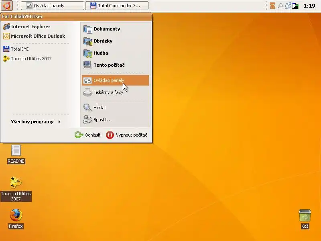Click the Total Commander taskbar floppy icon
321x241 pixels.
point(93,6)
